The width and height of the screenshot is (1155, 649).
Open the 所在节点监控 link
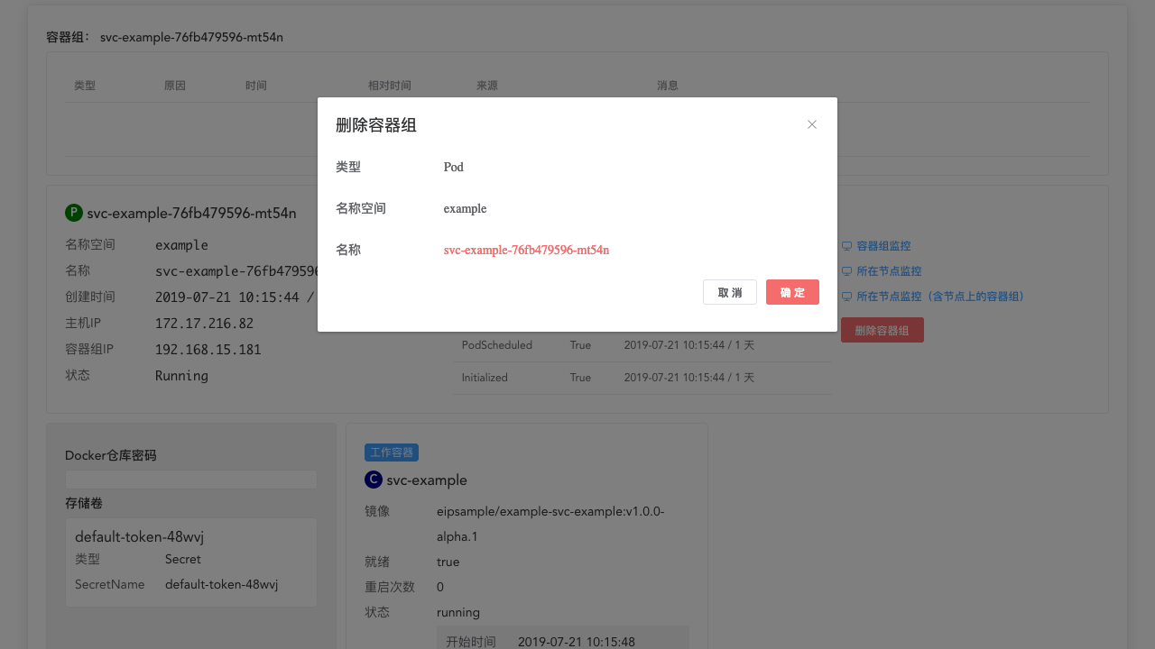tap(888, 271)
